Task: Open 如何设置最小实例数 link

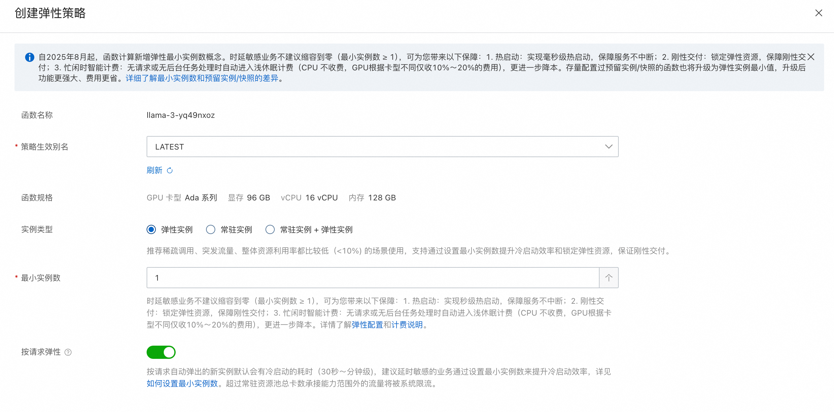Action: [182, 384]
